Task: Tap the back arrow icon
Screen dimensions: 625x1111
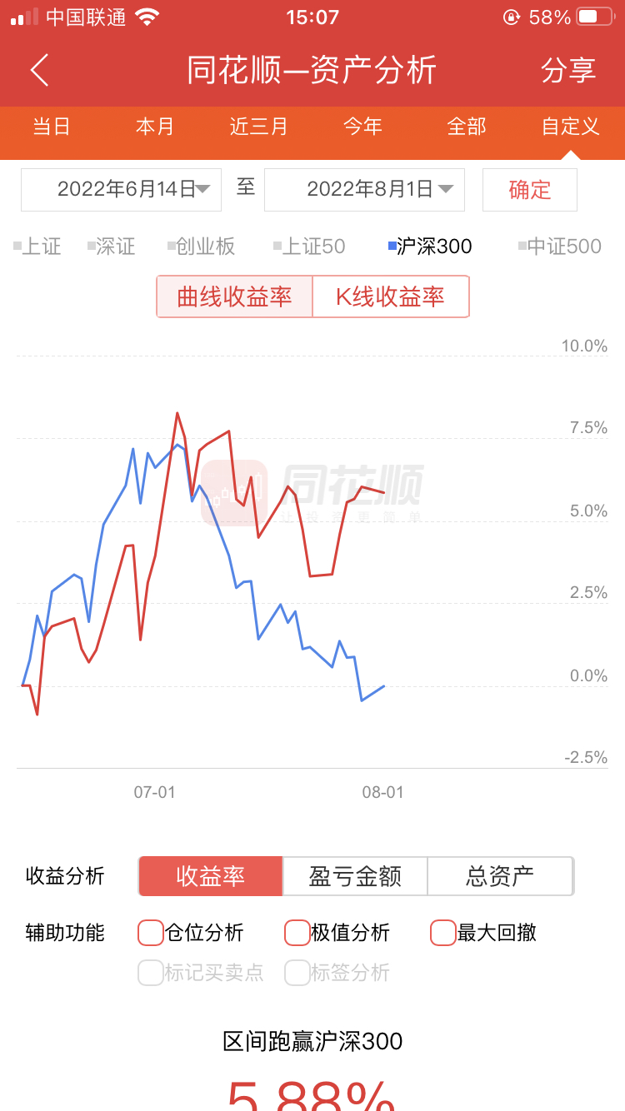Action: 40,71
